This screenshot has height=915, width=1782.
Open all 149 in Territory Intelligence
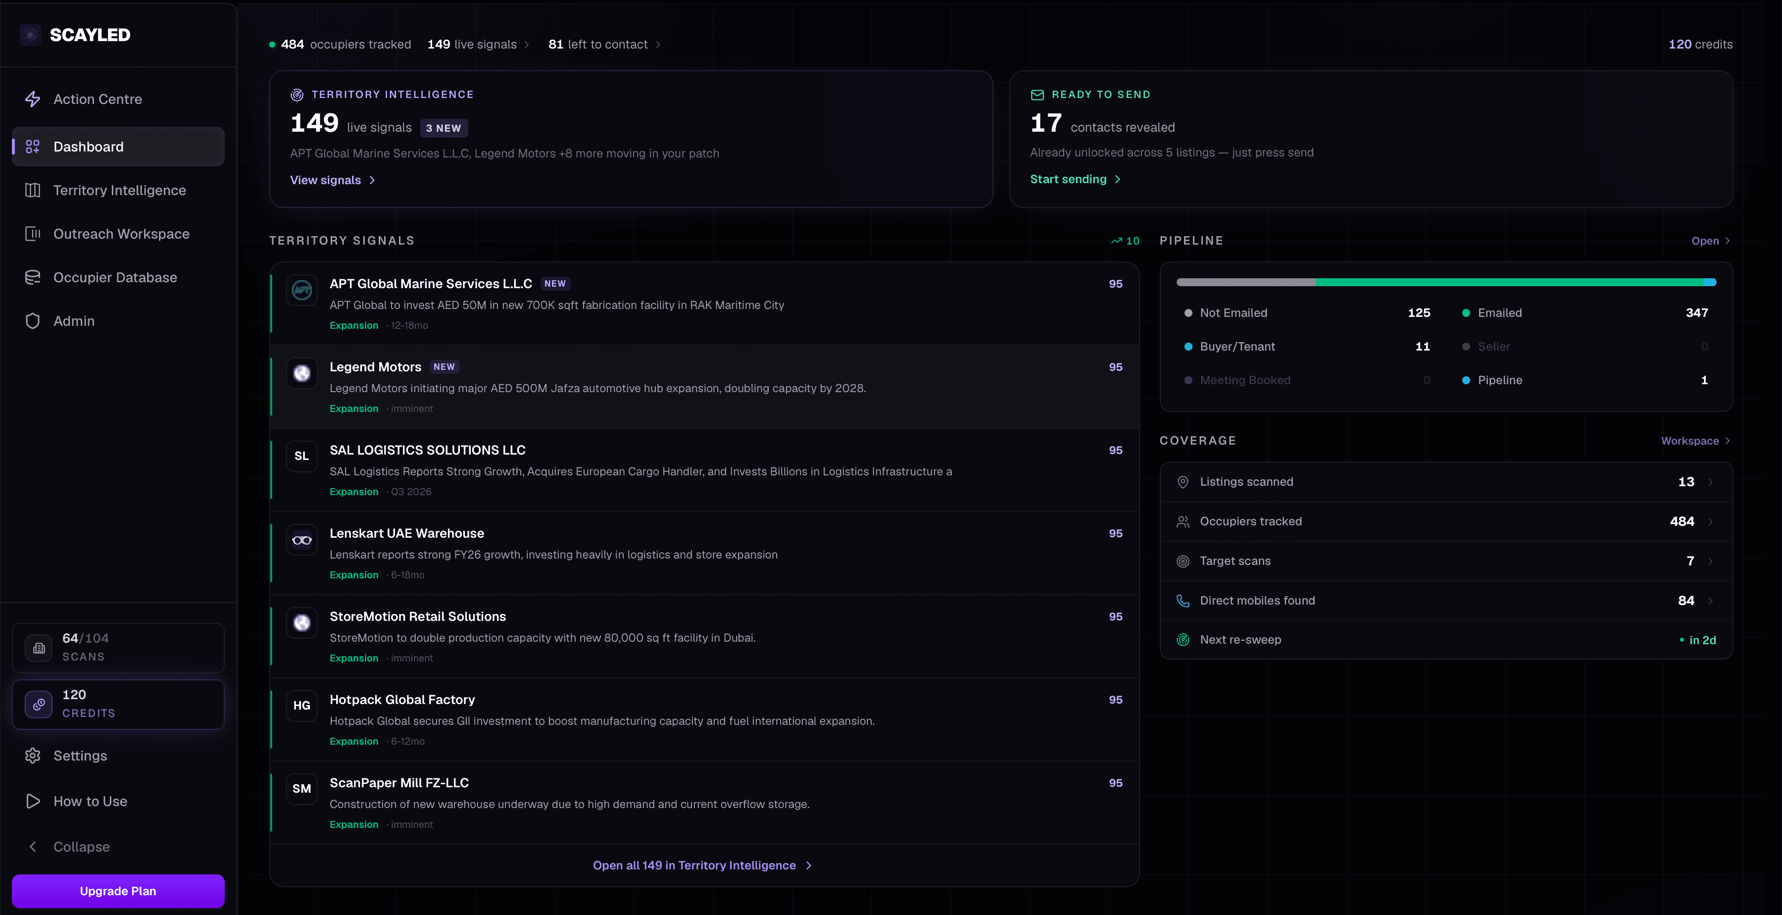tap(703, 865)
